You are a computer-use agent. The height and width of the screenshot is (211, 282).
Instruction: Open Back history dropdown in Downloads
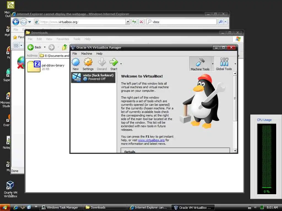click(45, 47)
